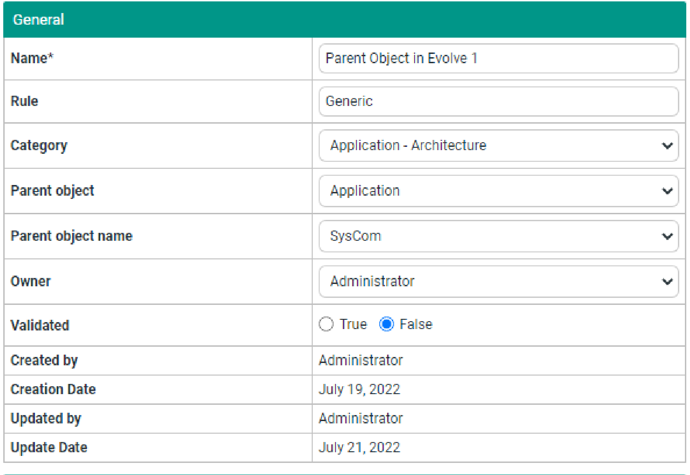
Task: Click the Administrator owner chevron arrow
Action: coord(667,282)
